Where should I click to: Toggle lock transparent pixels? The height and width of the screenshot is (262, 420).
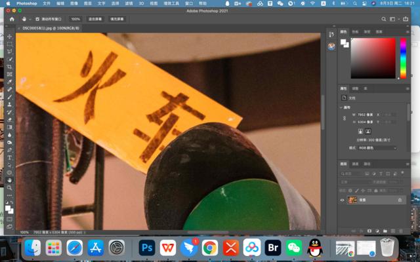click(x=350, y=191)
